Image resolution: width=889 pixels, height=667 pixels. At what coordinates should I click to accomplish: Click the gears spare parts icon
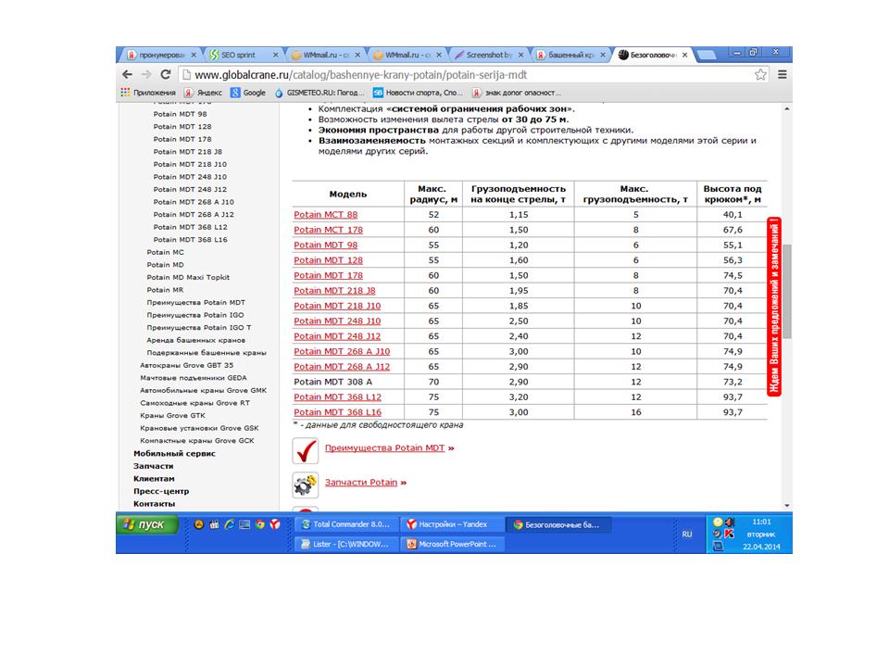306,485
